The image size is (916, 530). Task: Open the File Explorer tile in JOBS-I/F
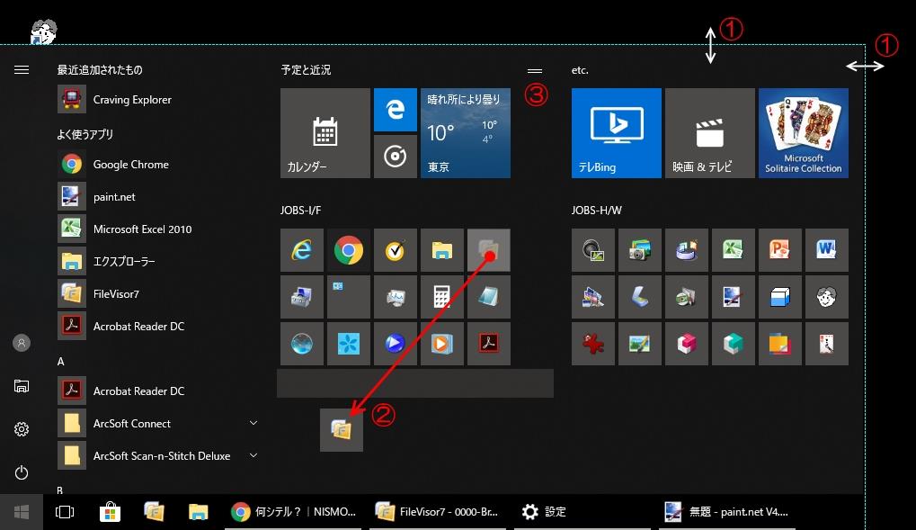(442, 250)
